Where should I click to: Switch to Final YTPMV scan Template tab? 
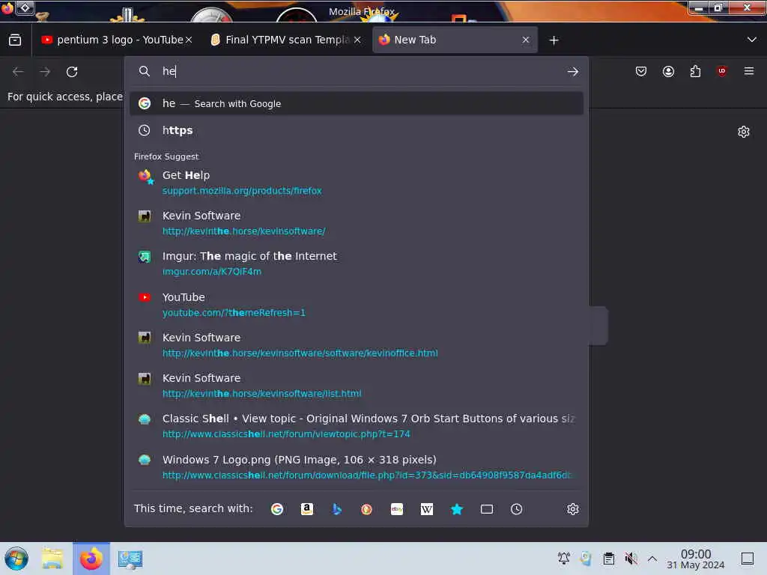click(286, 40)
